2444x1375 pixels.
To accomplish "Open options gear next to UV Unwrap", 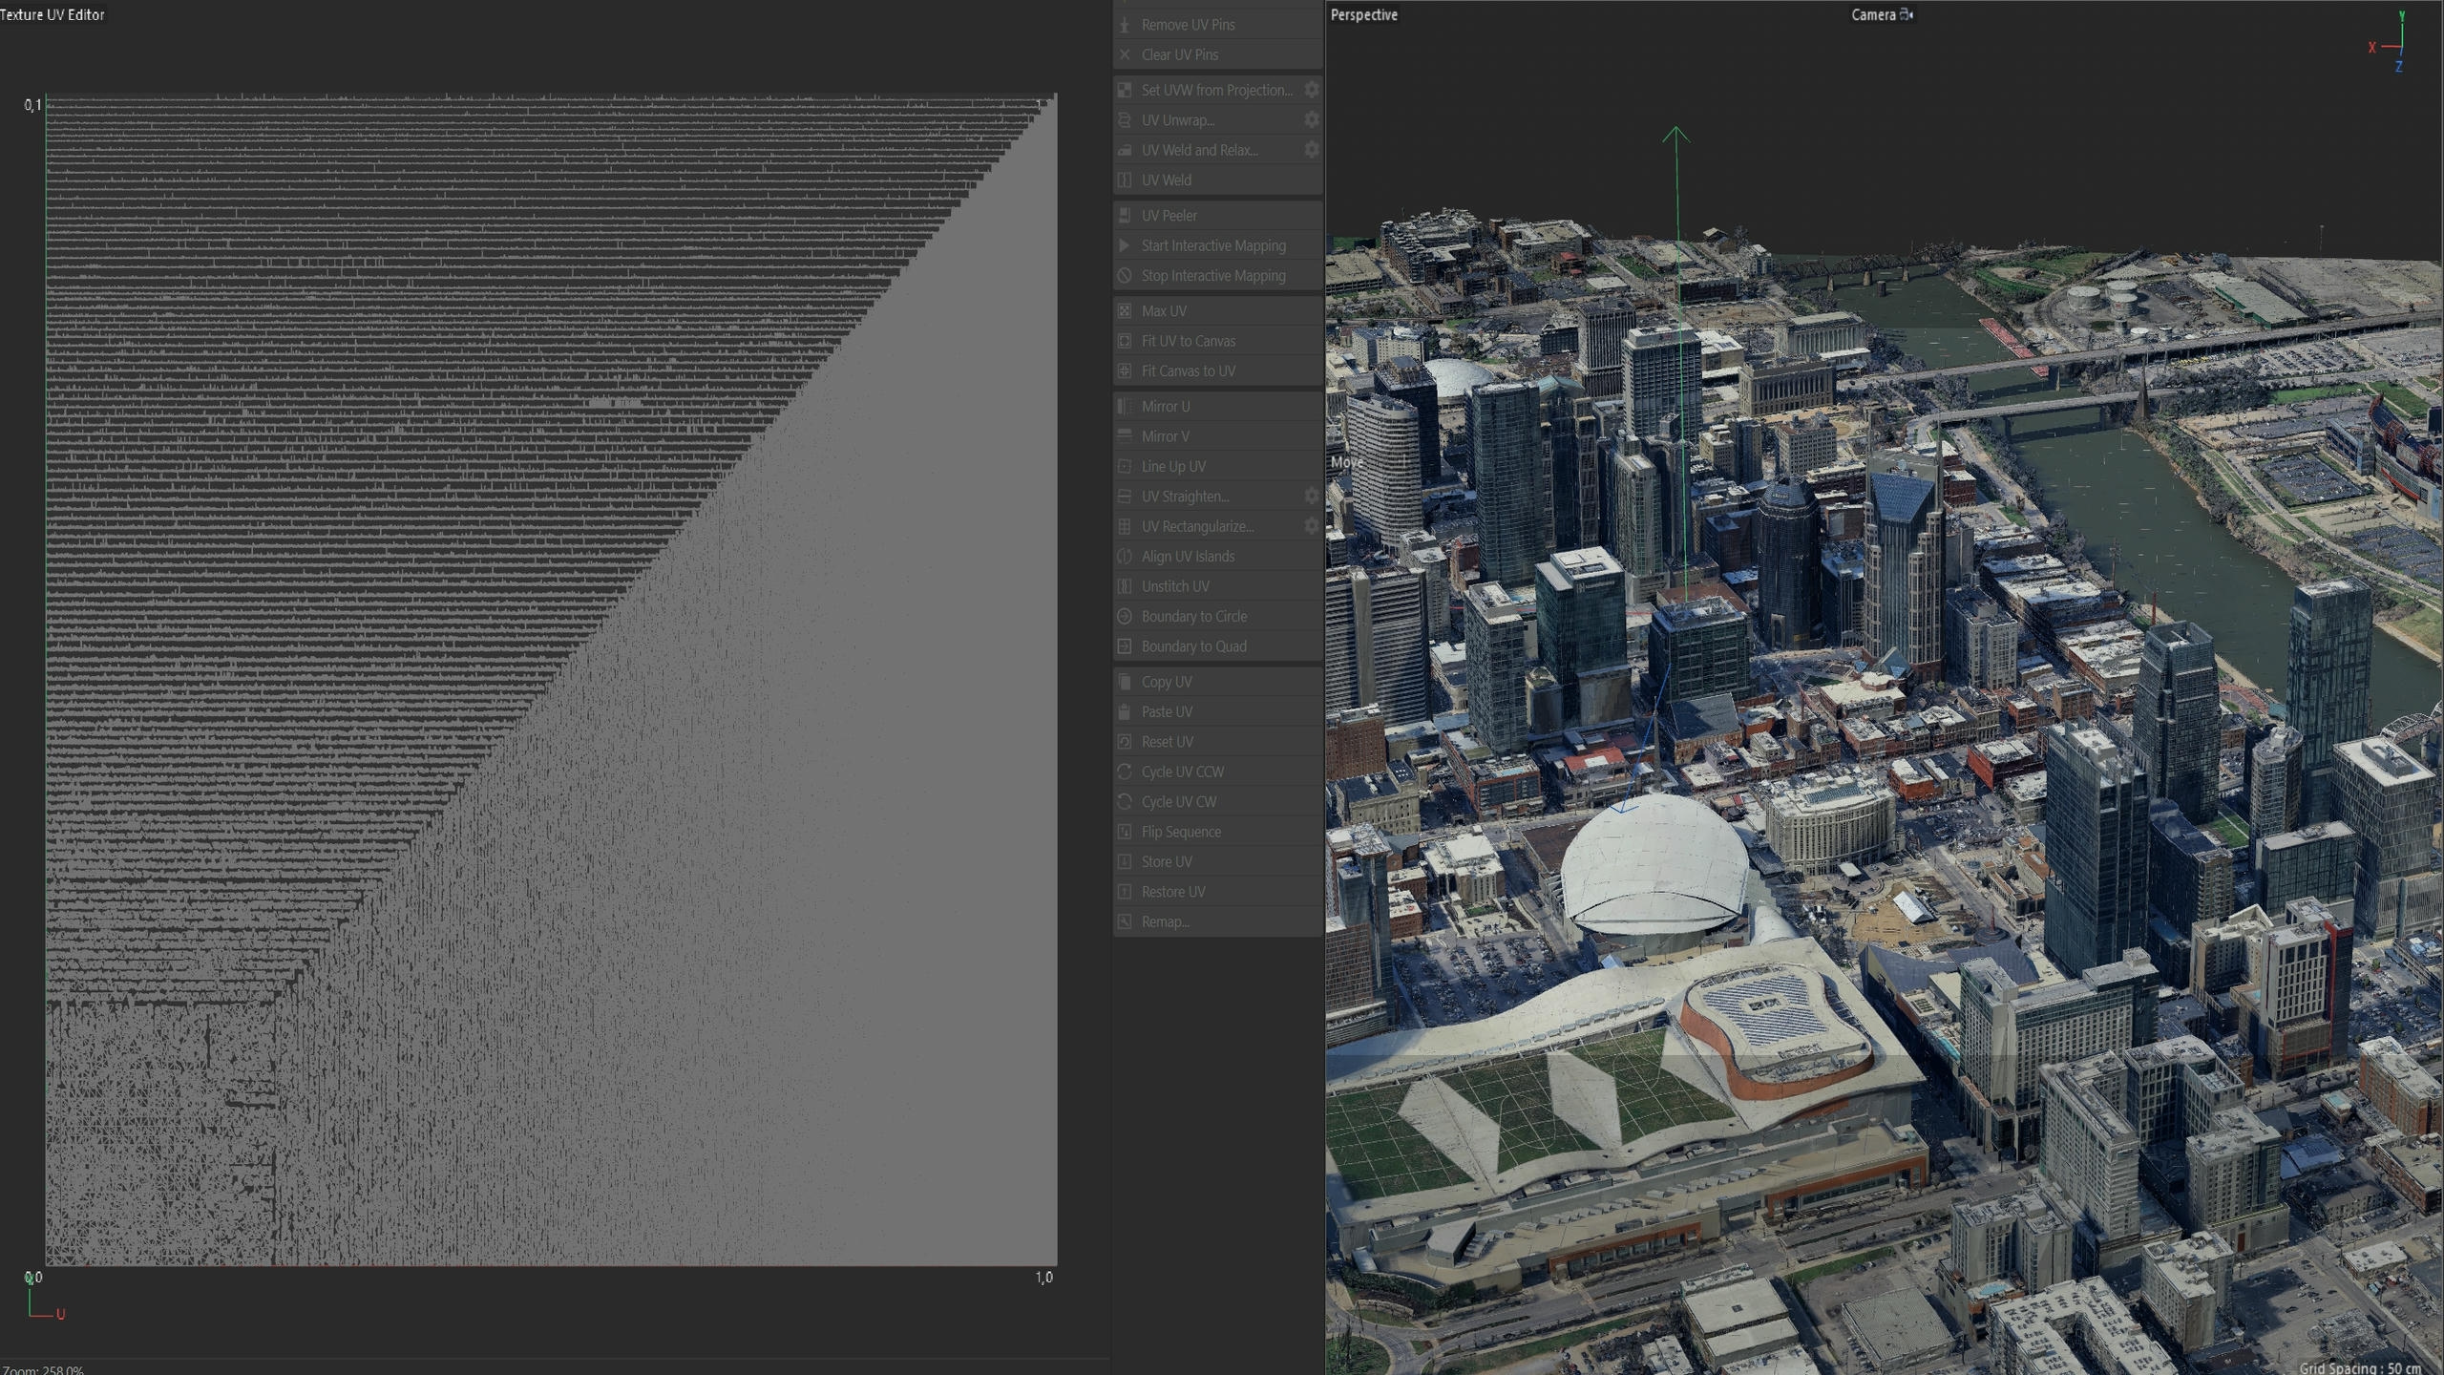I will pyautogui.click(x=1312, y=120).
